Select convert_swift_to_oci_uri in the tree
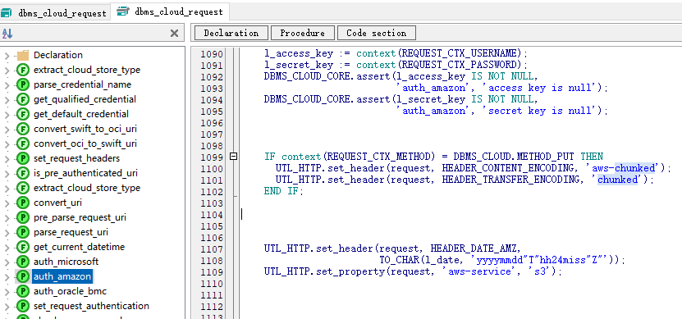 click(85, 129)
